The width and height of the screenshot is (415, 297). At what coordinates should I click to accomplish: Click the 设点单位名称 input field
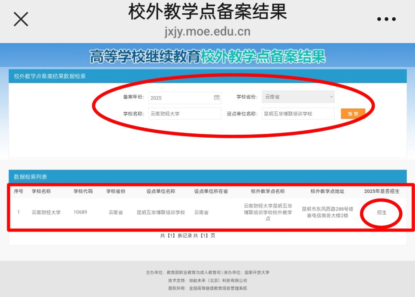click(298, 114)
